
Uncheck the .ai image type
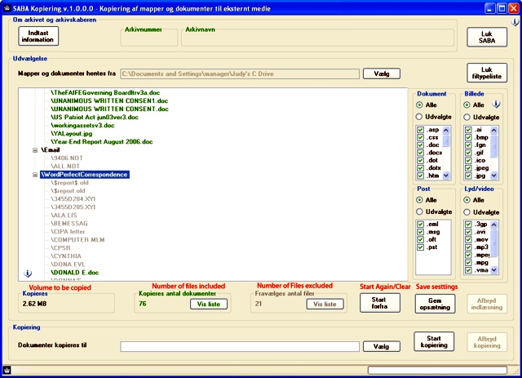pyautogui.click(x=468, y=130)
